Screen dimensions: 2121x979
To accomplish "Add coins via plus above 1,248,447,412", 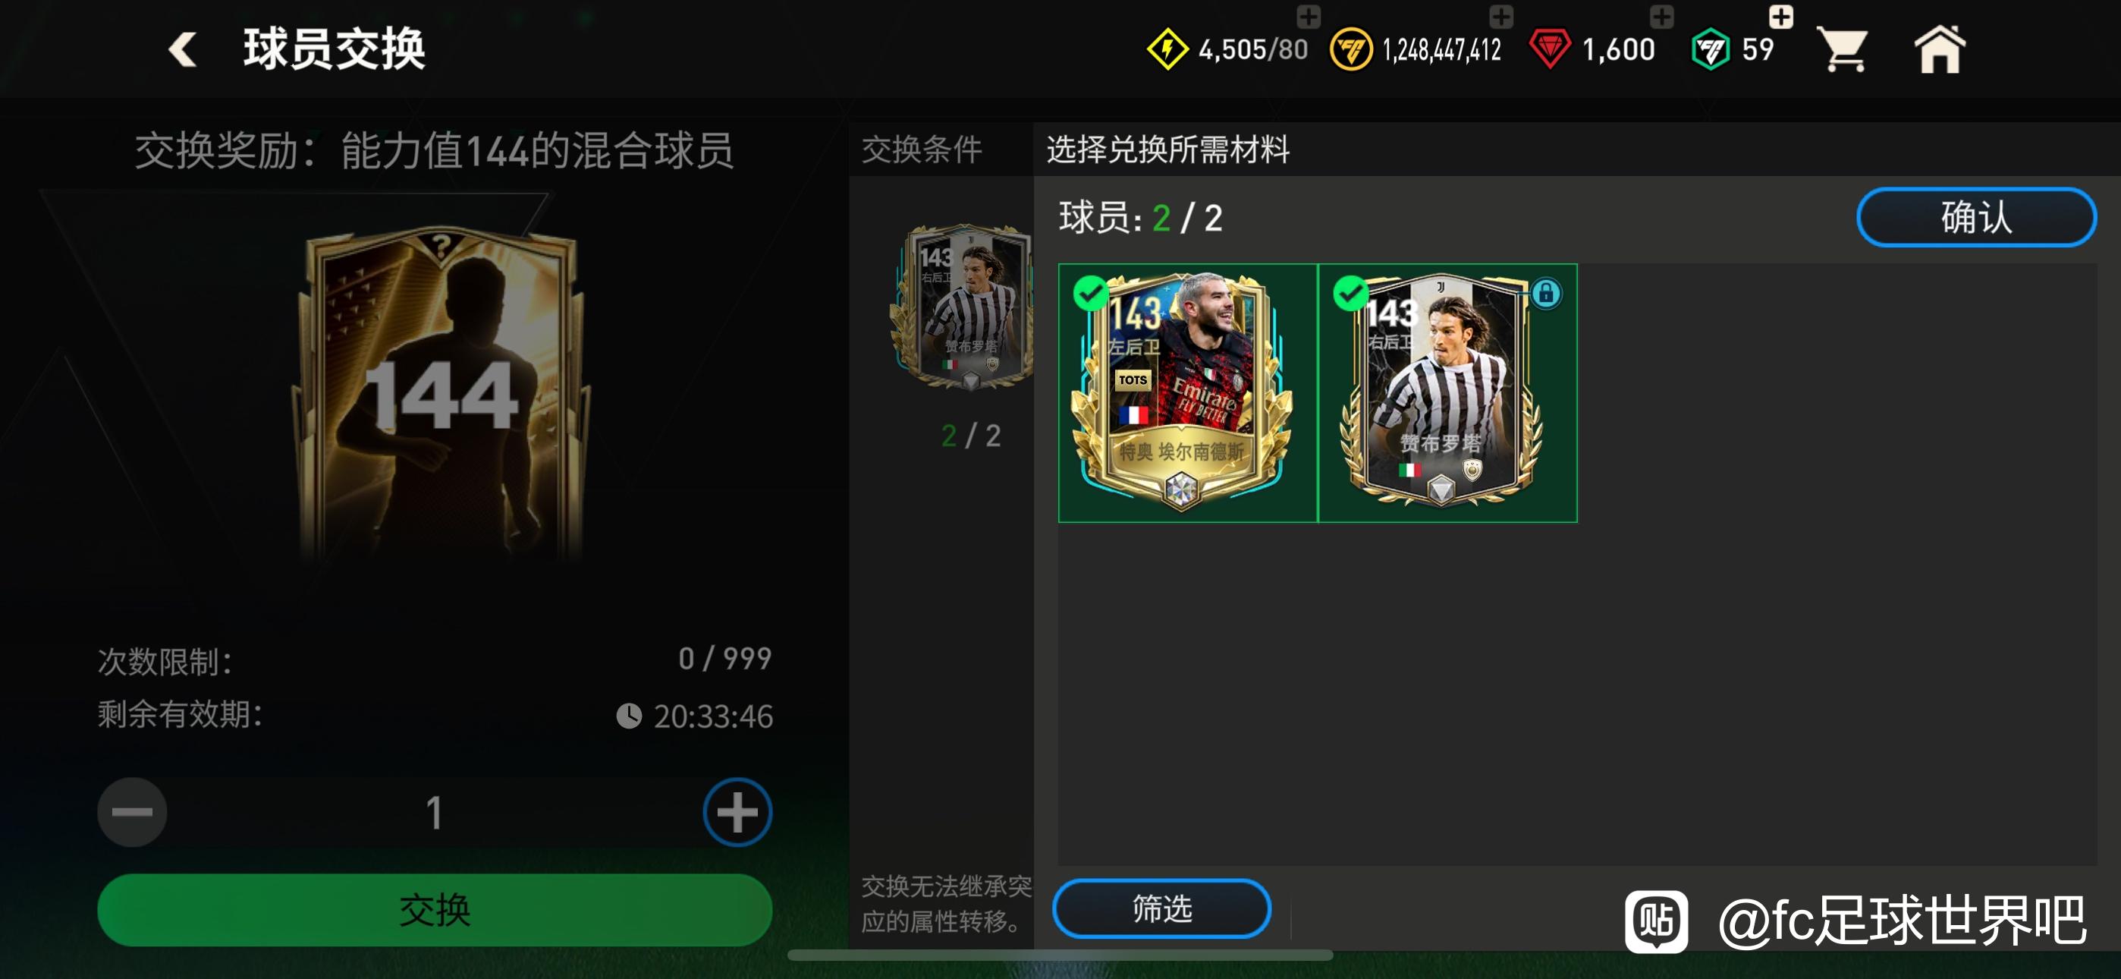I will (1501, 16).
